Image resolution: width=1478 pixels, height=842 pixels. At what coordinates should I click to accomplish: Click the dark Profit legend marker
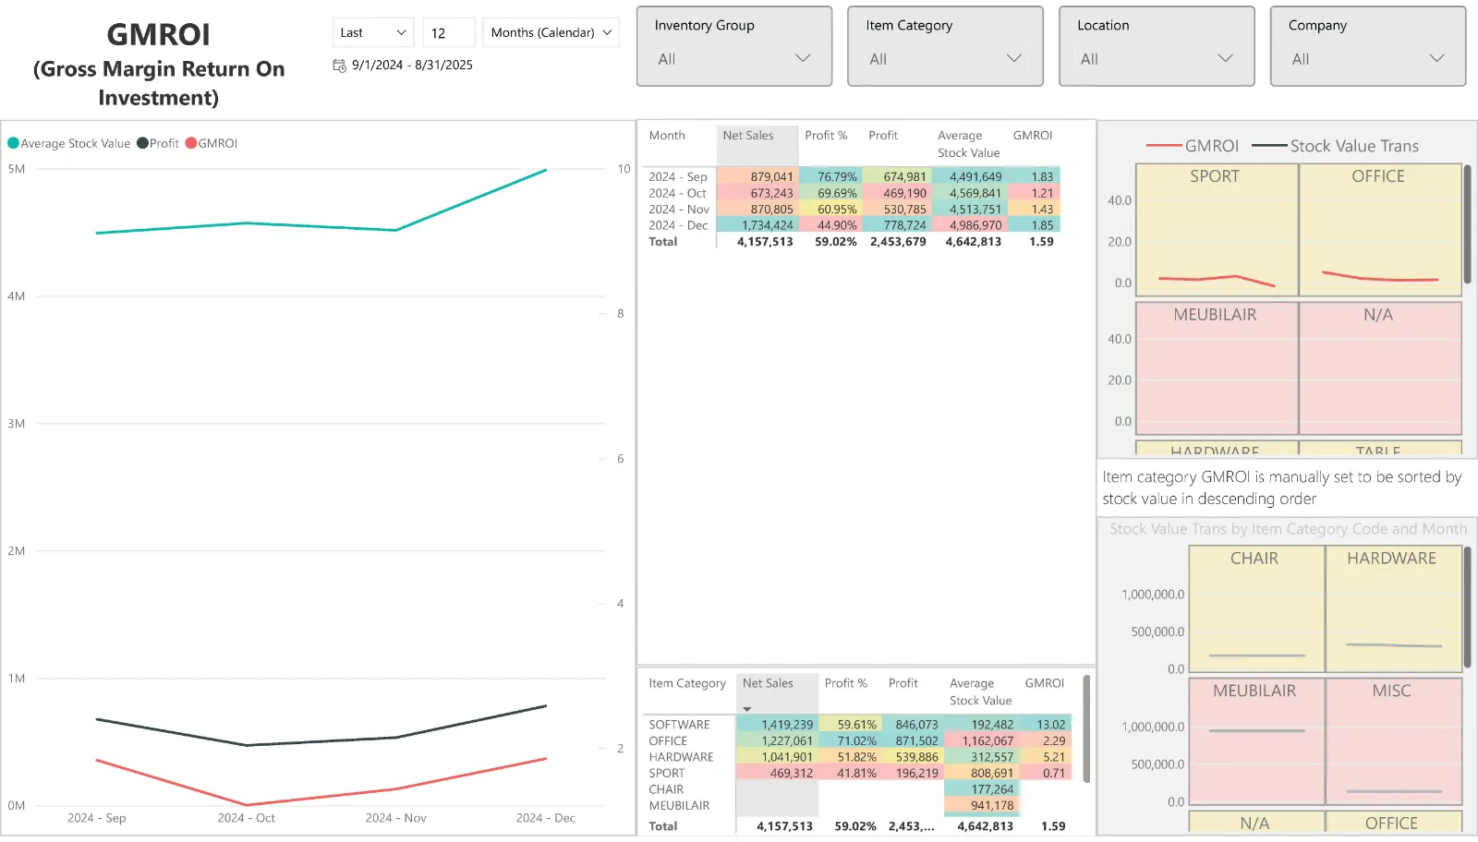pos(142,143)
